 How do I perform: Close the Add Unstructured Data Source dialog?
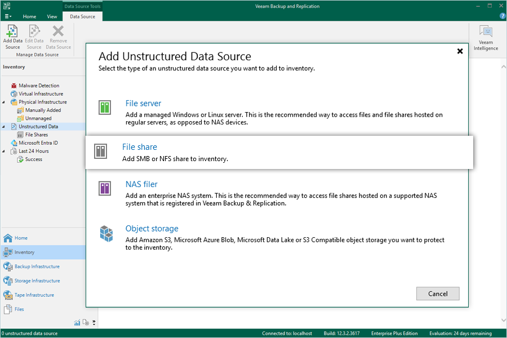(x=460, y=51)
